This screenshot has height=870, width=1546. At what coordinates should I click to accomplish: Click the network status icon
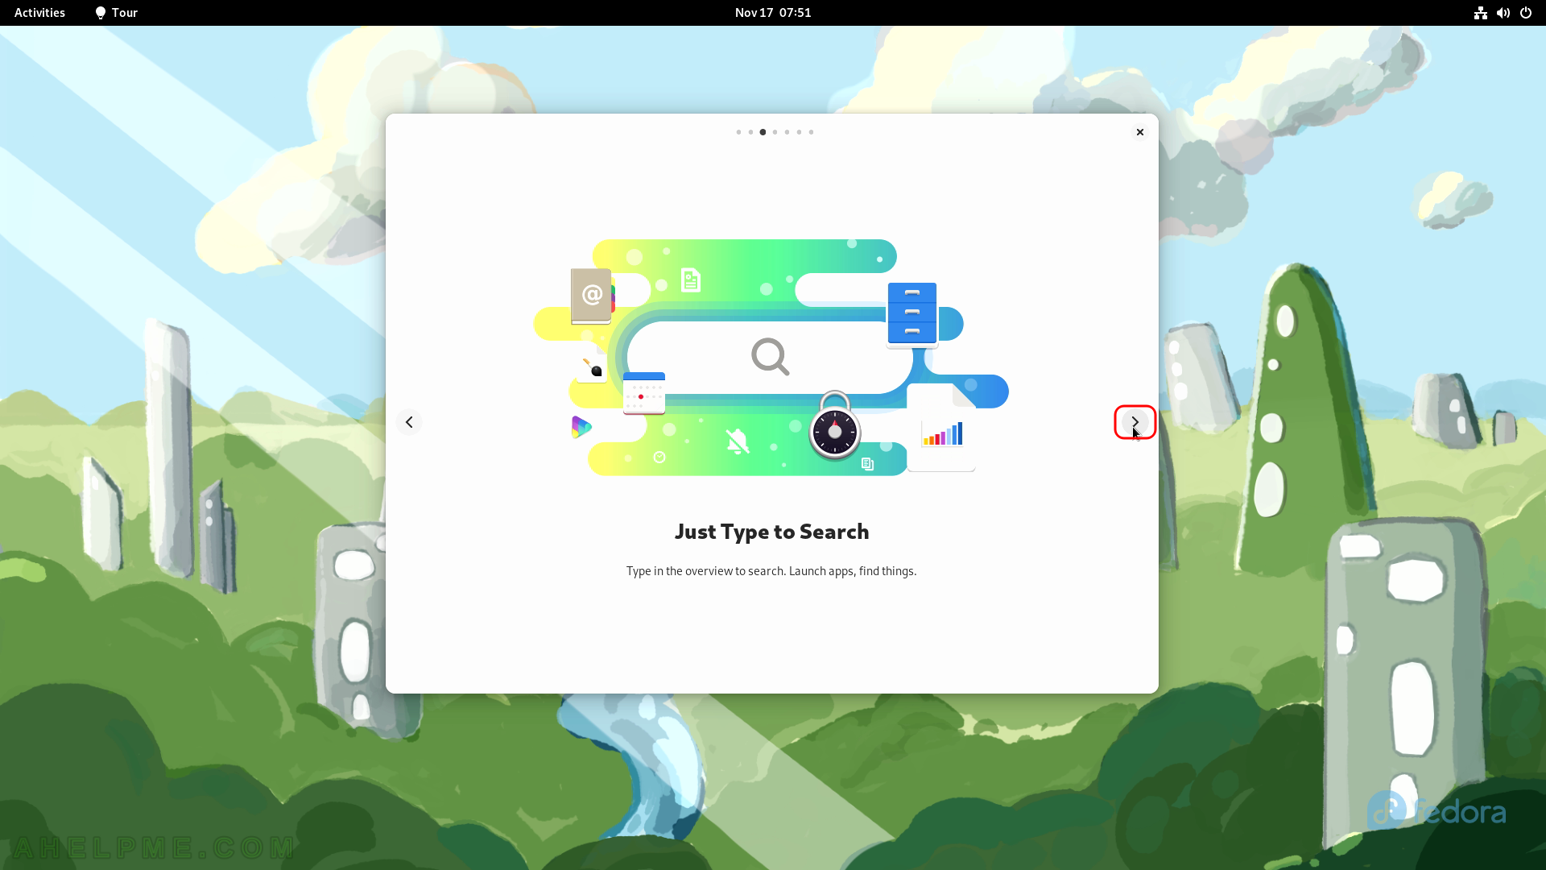(x=1480, y=13)
